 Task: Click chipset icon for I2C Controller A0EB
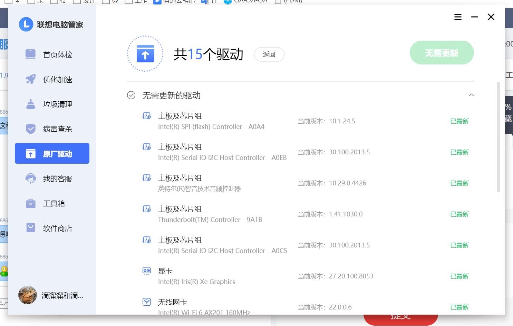pyautogui.click(x=147, y=147)
